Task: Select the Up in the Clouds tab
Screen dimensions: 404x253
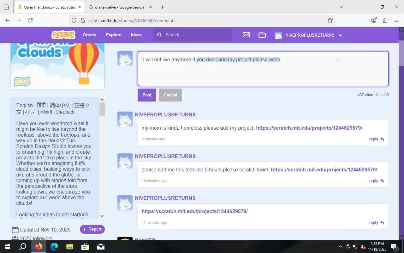Action: pyautogui.click(x=49, y=7)
